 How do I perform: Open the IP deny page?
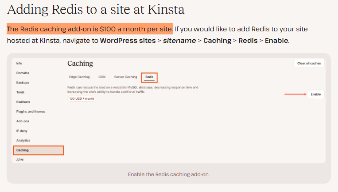tap(22, 131)
